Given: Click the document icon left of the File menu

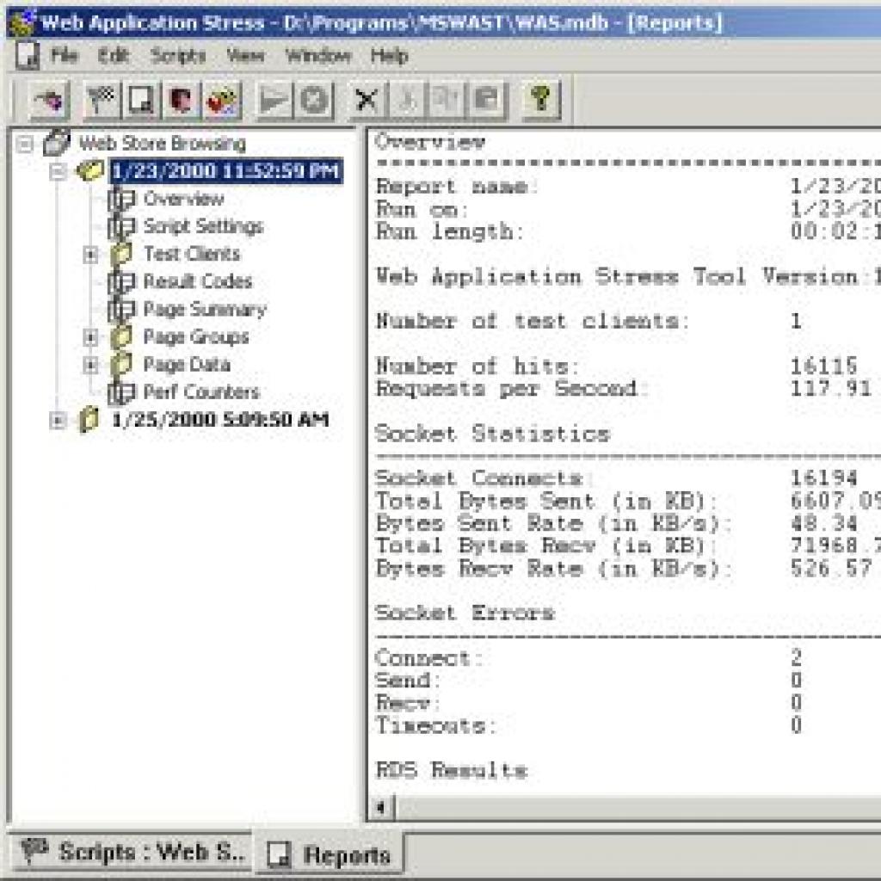Looking at the screenshot, I should point(27,56).
